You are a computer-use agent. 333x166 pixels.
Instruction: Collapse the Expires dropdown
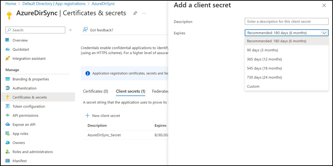(324, 33)
